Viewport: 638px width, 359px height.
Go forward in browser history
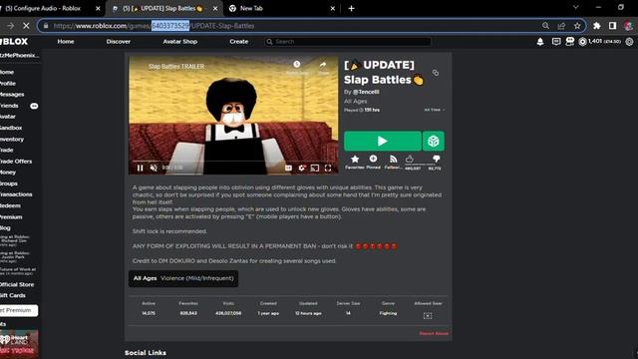pyautogui.click(x=11, y=26)
